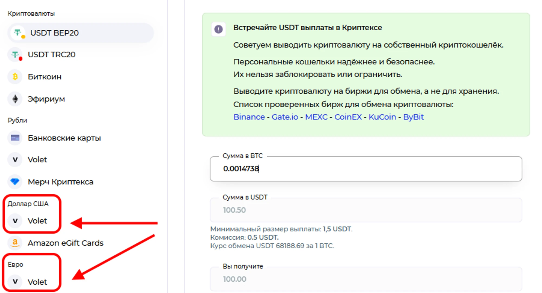542x293 pixels.
Task: Click the USDT BEP20 Tether icon
Action: tap(18, 33)
